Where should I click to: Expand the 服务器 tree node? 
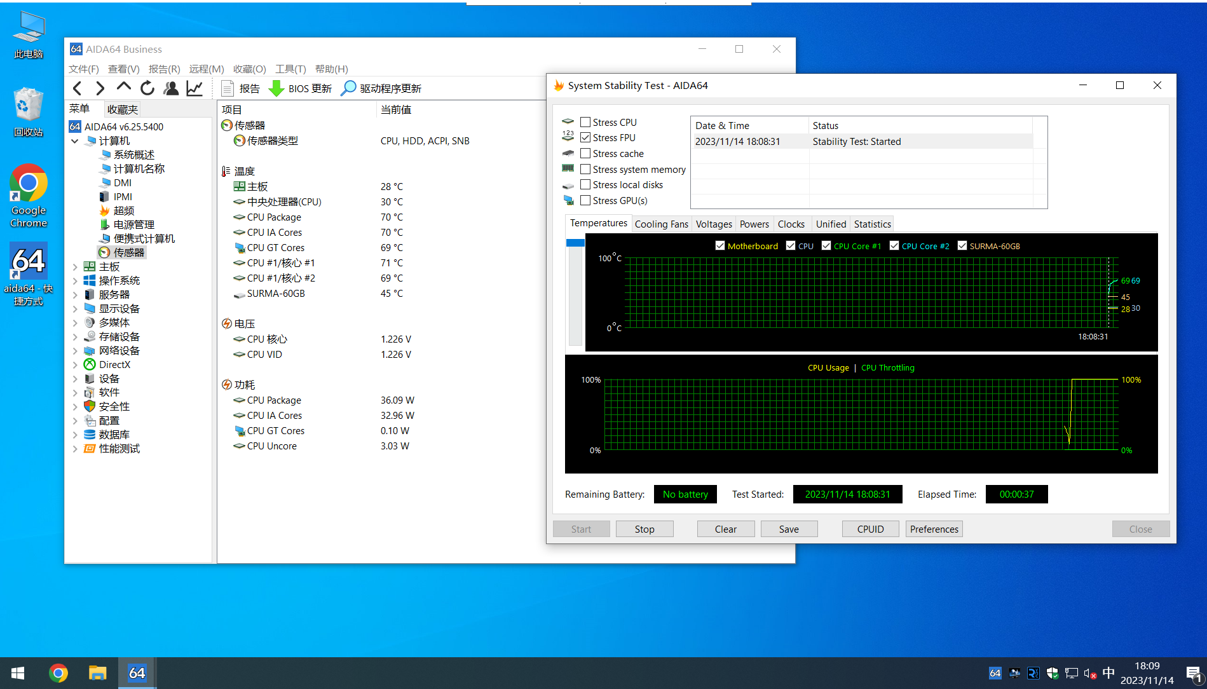click(x=75, y=294)
